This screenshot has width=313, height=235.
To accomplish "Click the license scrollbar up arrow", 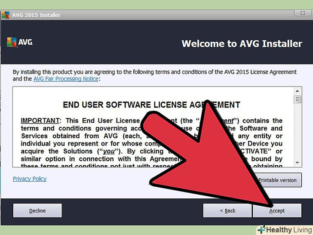I will click(298, 91).
